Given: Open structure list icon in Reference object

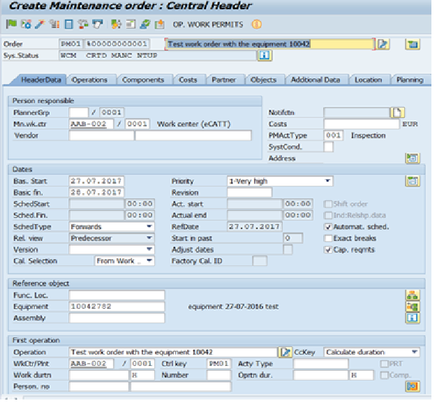Looking at the screenshot, I should [x=412, y=295].
